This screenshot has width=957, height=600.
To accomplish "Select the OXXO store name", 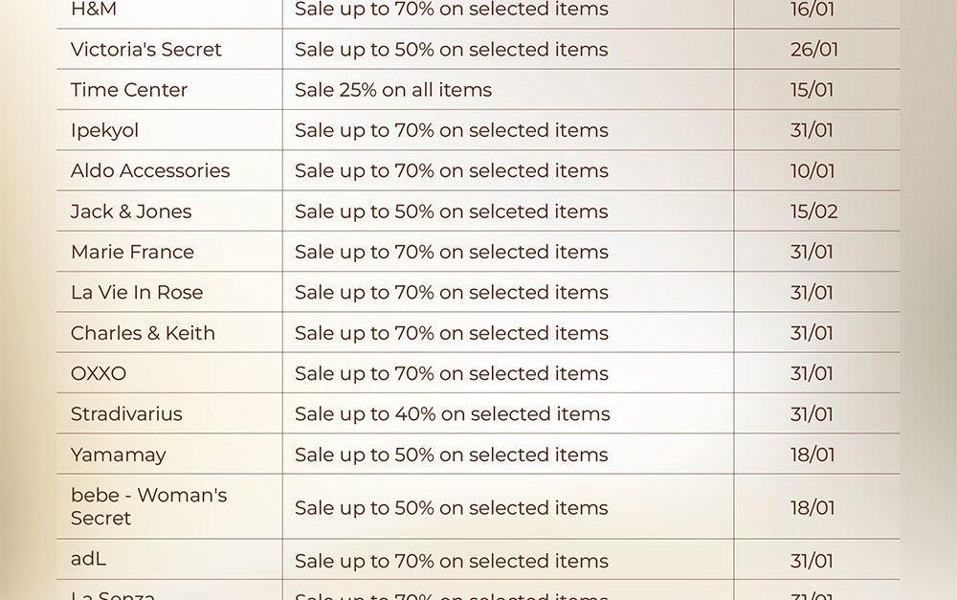I will click(x=98, y=373).
